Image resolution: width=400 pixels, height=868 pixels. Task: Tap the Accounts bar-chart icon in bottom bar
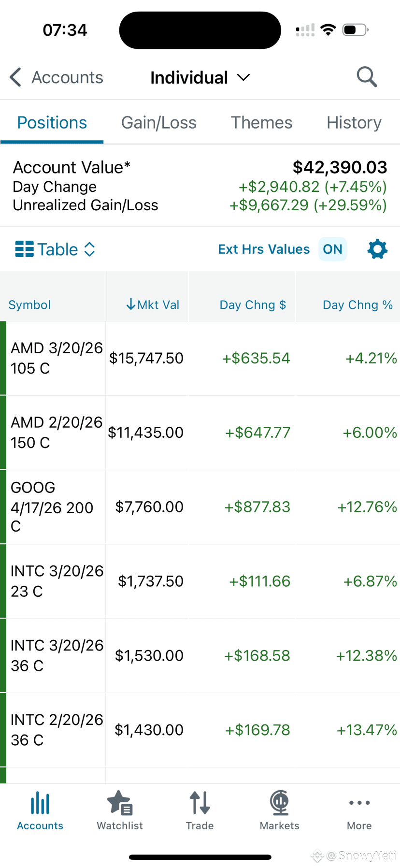point(40,803)
